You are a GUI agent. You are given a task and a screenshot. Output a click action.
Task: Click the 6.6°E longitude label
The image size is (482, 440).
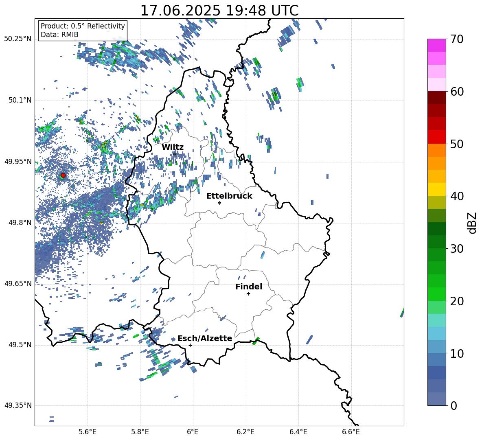pyautogui.click(x=351, y=432)
